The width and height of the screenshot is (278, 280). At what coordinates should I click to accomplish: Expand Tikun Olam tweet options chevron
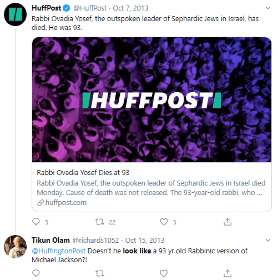268,240
